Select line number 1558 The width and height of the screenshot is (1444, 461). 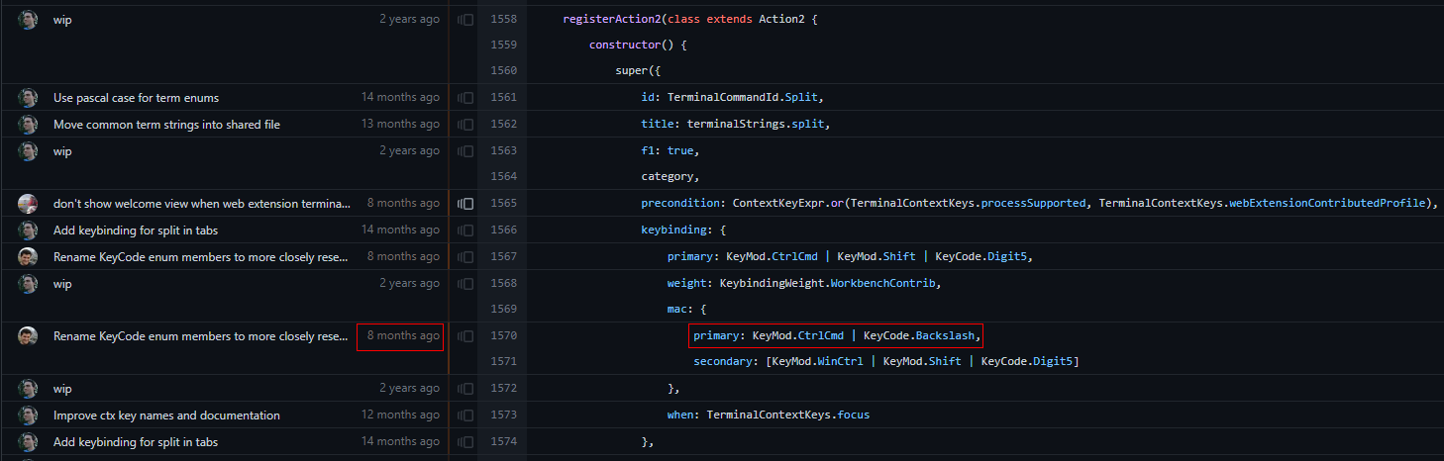click(x=504, y=19)
